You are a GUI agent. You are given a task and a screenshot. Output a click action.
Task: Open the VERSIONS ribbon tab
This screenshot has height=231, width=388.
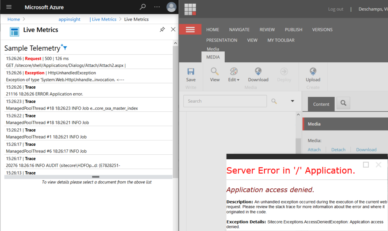pos(322,29)
